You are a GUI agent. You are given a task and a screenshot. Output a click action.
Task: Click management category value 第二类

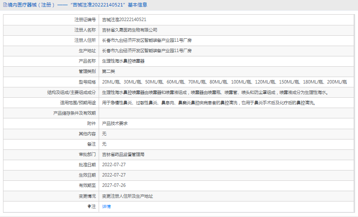[109, 71]
